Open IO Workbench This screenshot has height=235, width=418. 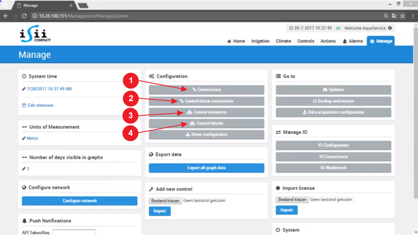pyautogui.click(x=334, y=168)
